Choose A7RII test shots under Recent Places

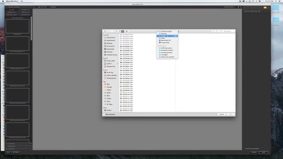point(167,48)
